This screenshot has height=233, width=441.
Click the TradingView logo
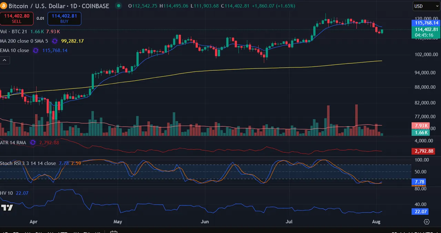point(7,207)
